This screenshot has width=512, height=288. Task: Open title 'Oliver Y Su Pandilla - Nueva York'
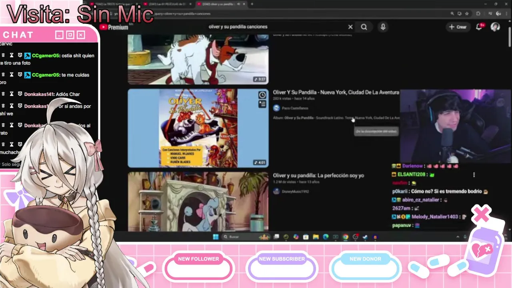(336, 92)
